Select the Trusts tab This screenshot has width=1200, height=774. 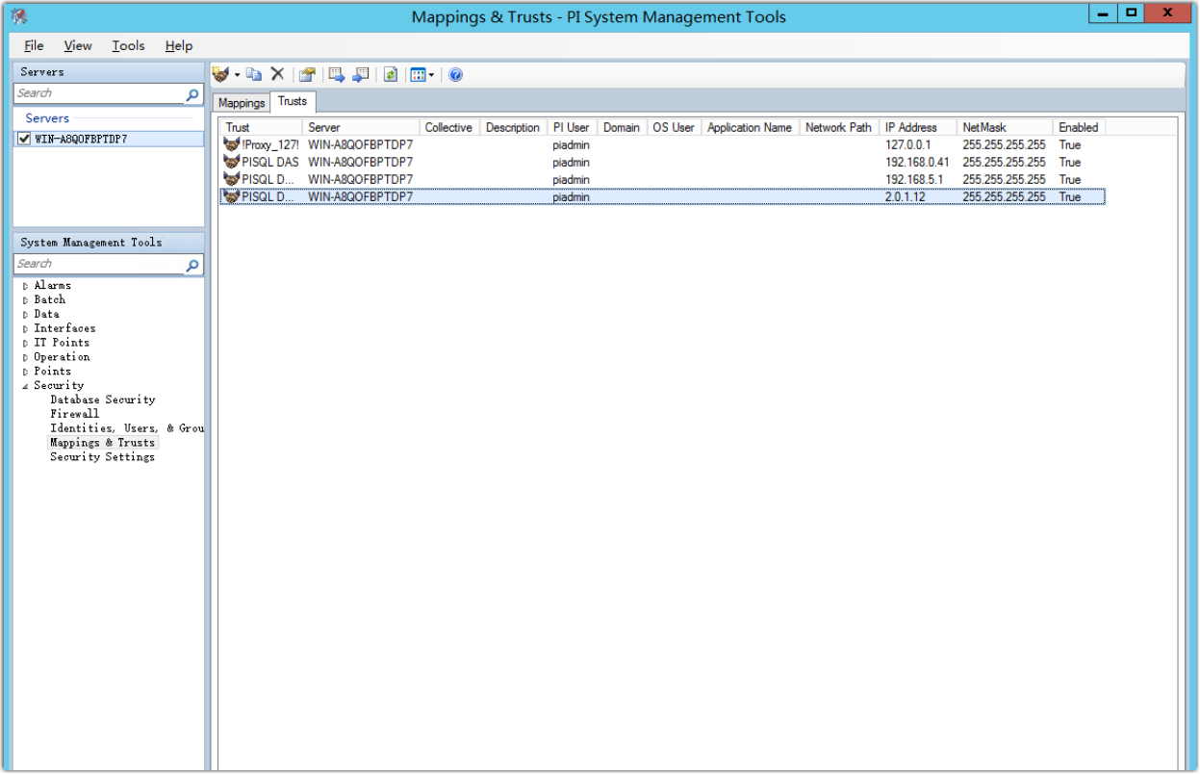tap(293, 101)
